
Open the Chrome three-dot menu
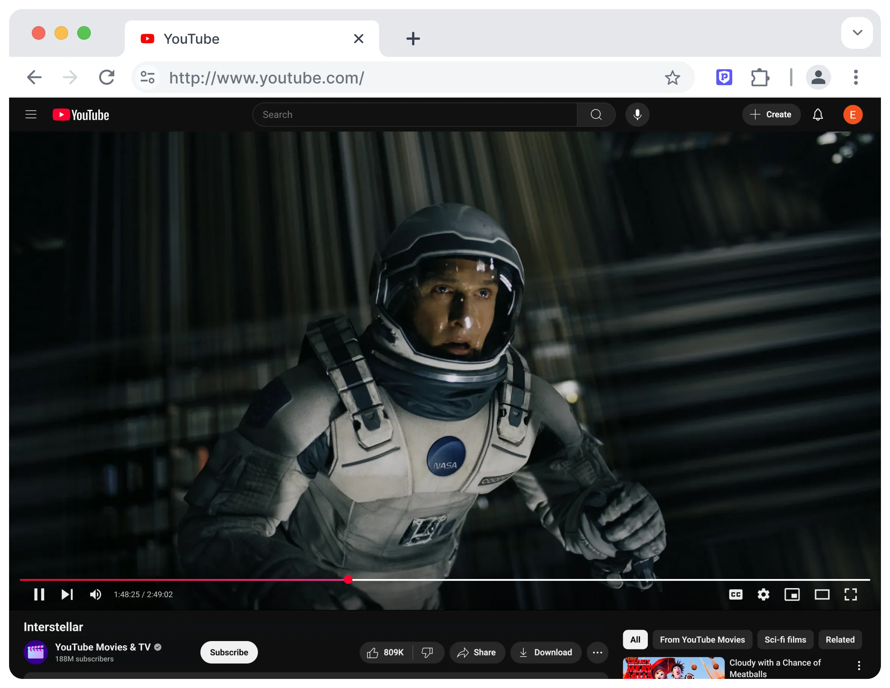855,77
